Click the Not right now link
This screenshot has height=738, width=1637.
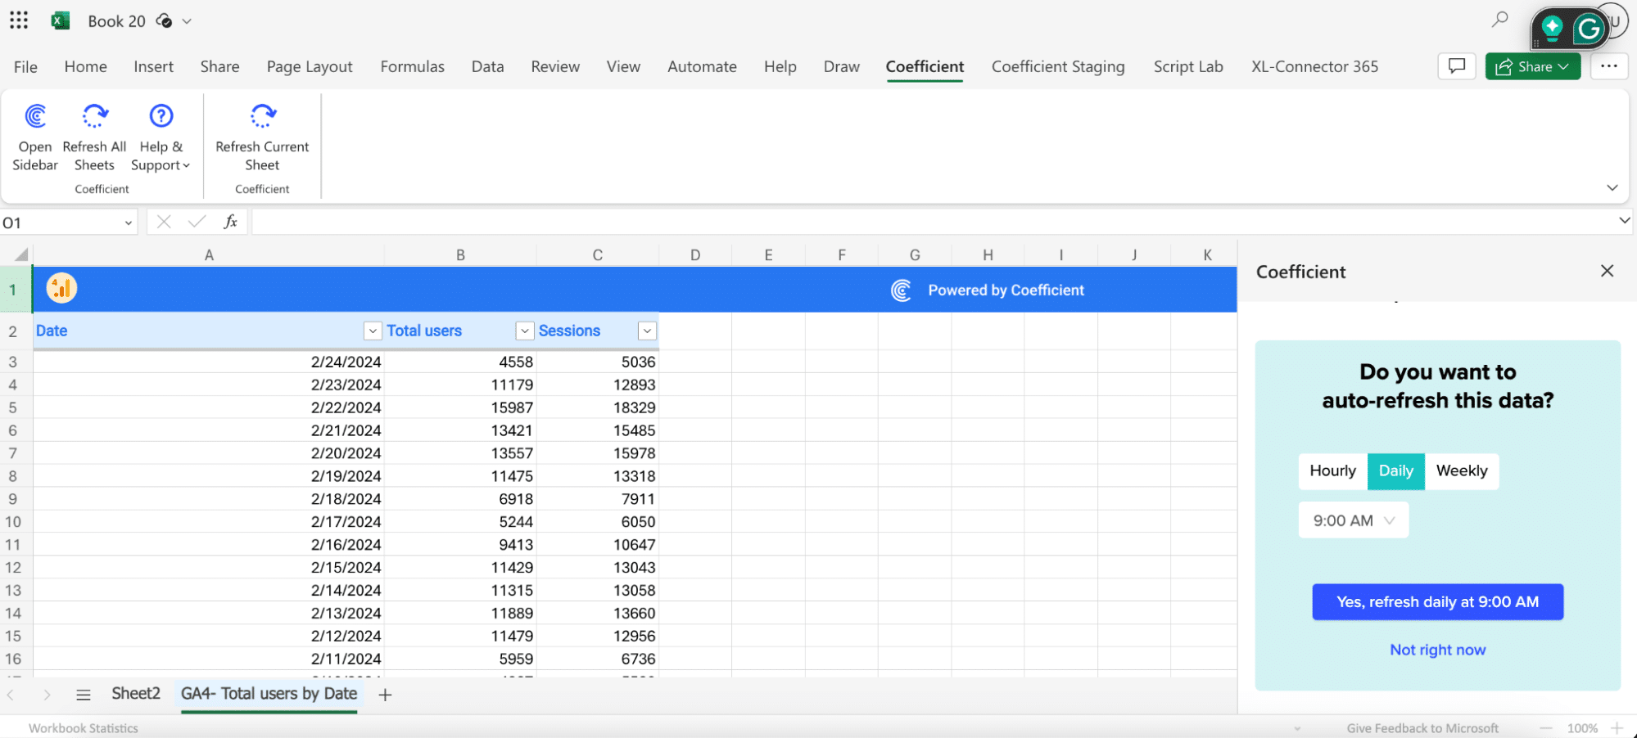click(1437, 650)
